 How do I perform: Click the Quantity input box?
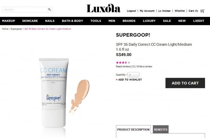(133, 75)
